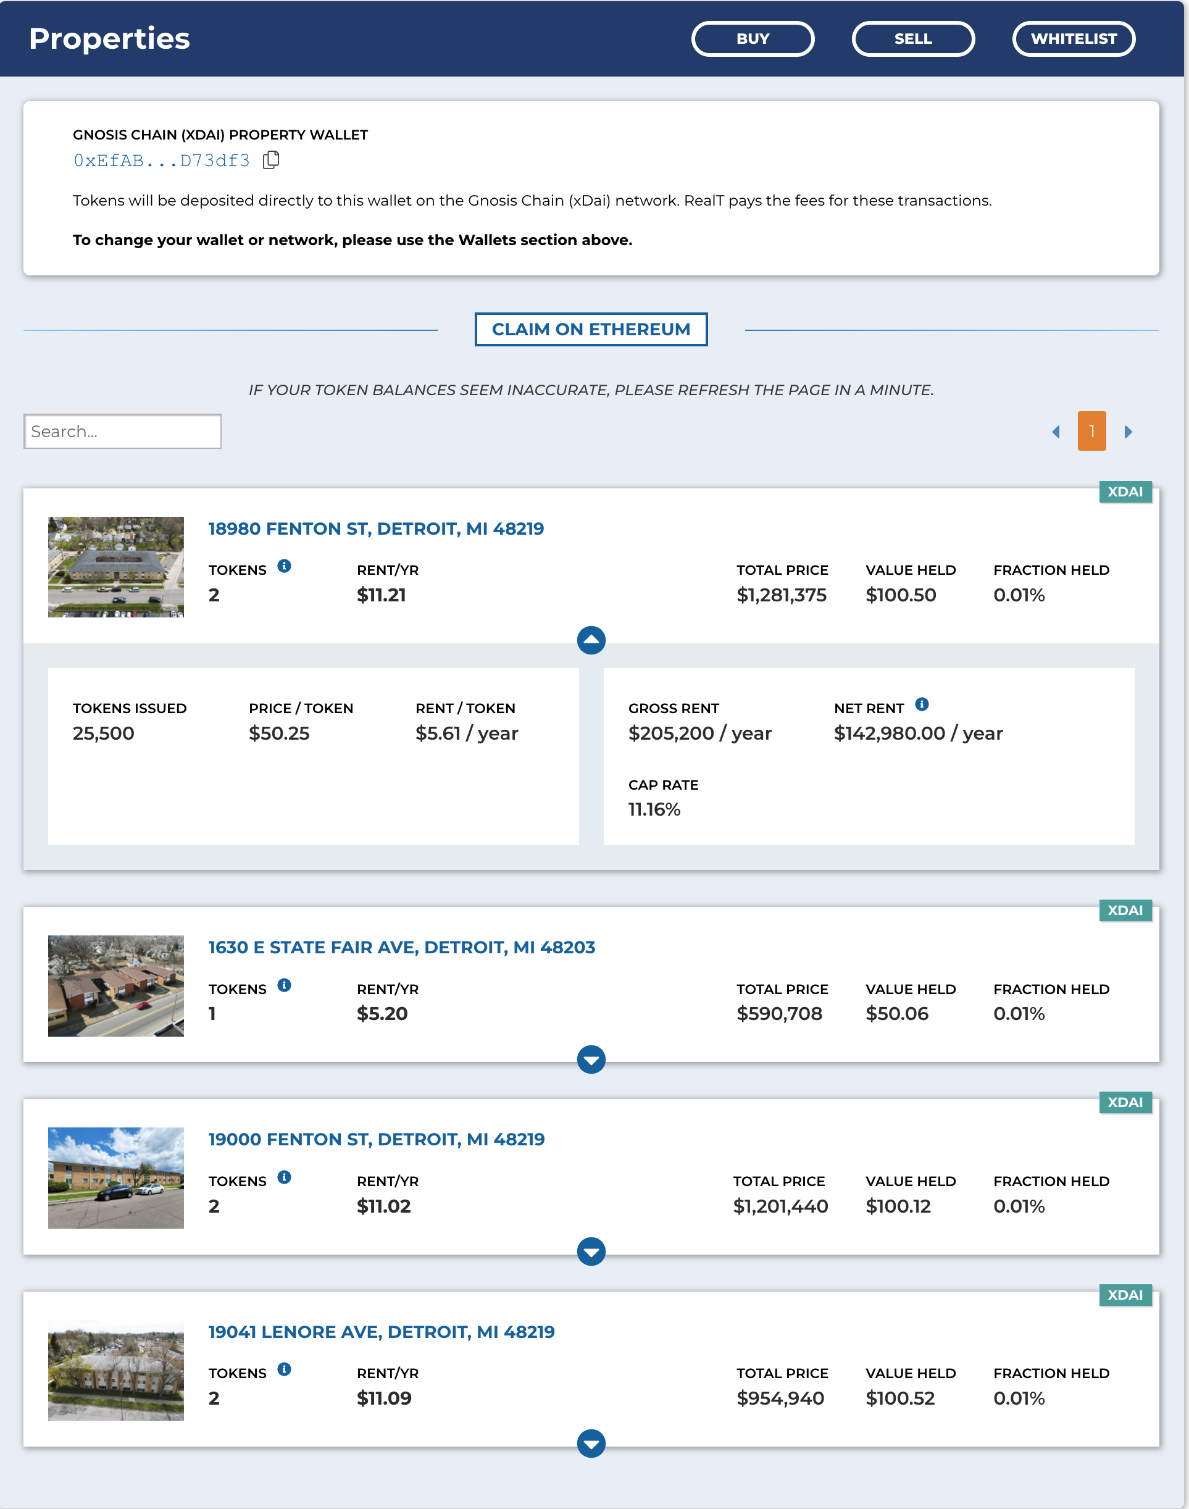The height and width of the screenshot is (1509, 1189).
Task: Click XDAI badge on 1630 E State Fair card
Action: (x=1125, y=911)
